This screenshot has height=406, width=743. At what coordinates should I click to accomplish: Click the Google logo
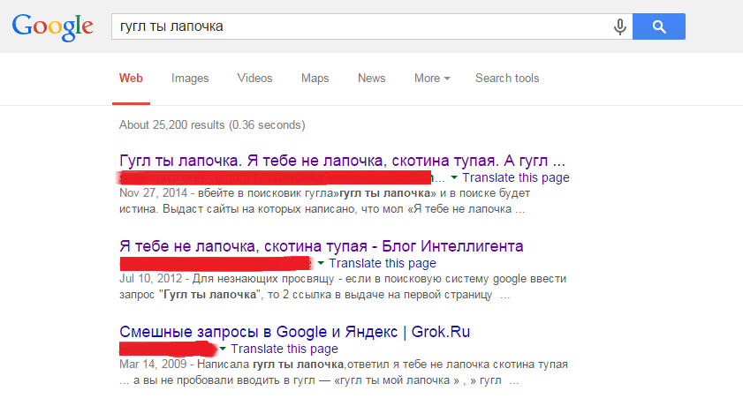pyautogui.click(x=53, y=27)
